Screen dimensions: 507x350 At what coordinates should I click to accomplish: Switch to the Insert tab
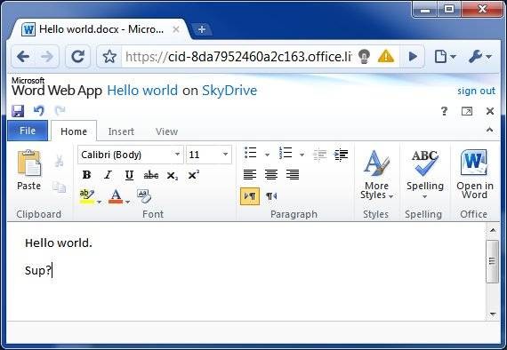pyautogui.click(x=121, y=131)
